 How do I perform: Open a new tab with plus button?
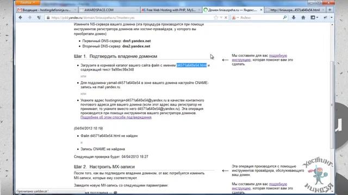tap(330, 10)
